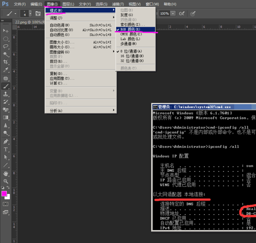Expand the 调整(J) adjustments submenu
The height and width of the screenshot is (243, 256).
81,18
